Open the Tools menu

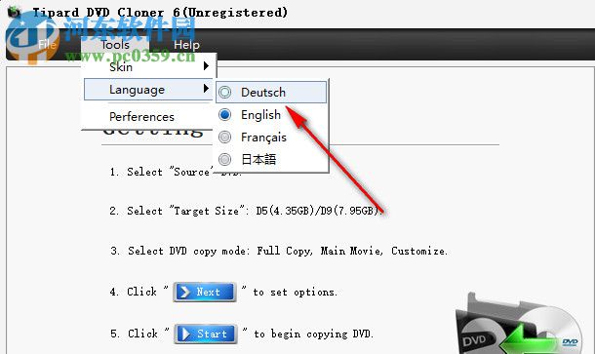115,45
